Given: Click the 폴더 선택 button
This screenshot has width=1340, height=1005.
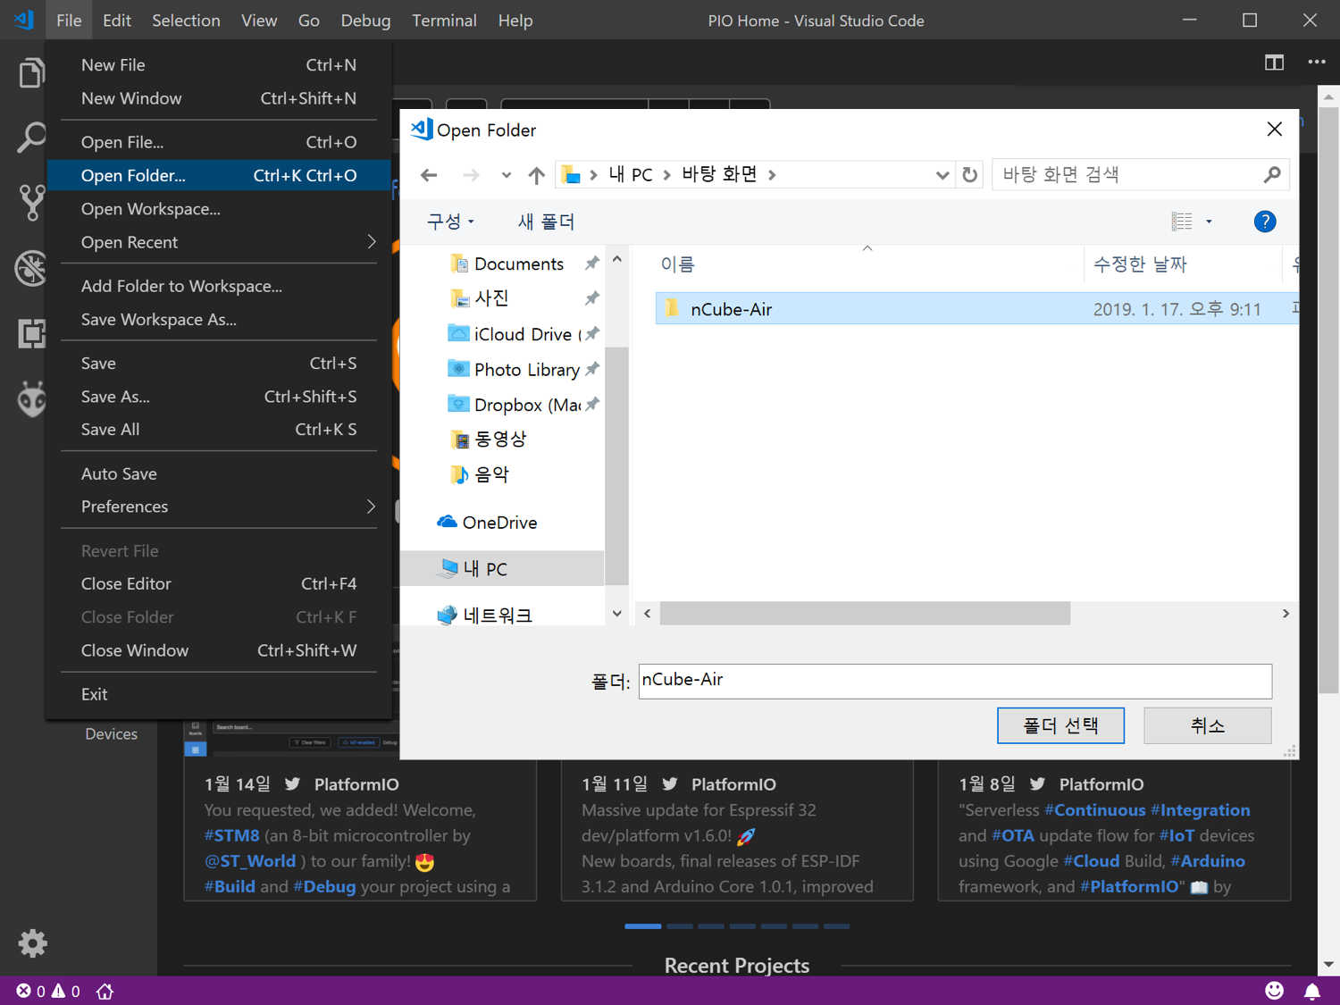Looking at the screenshot, I should pos(1060,725).
